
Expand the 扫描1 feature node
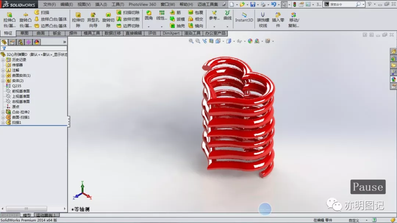point(3,122)
